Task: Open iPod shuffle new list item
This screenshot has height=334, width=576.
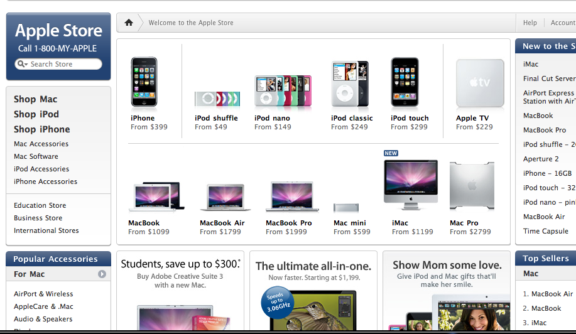Action: pos(550,144)
